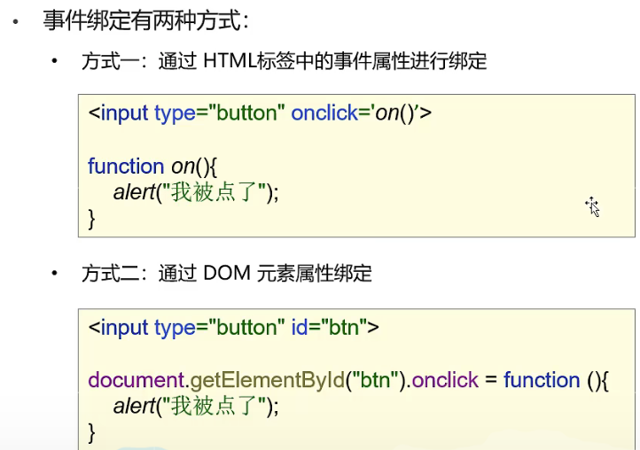
Task: Select the line 方式二：通过 DOM 元素属性绑定
Action: coord(227,273)
